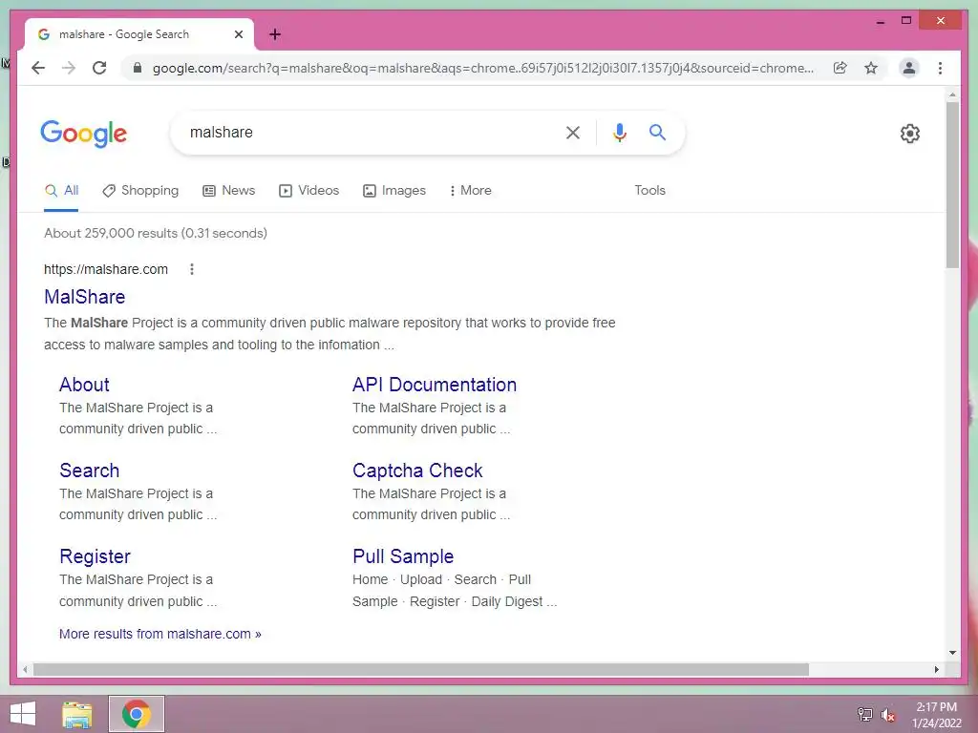Open the network tray icon

864,714
